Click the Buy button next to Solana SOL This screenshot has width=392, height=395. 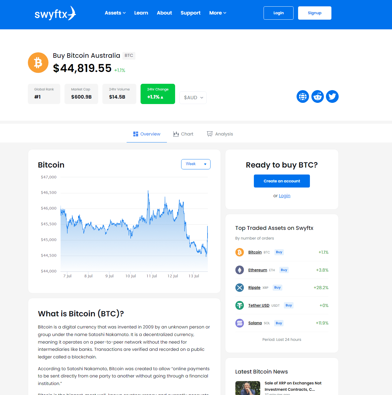coord(279,323)
